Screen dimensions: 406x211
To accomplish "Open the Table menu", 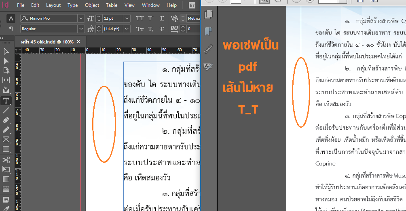I will (112, 5).
